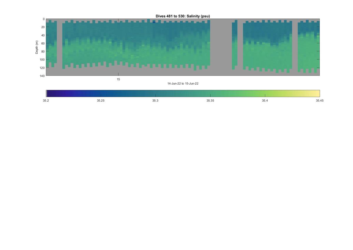Select the 35.4 colorbar tick label
The width and height of the screenshot is (353, 250).
tap(265, 100)
